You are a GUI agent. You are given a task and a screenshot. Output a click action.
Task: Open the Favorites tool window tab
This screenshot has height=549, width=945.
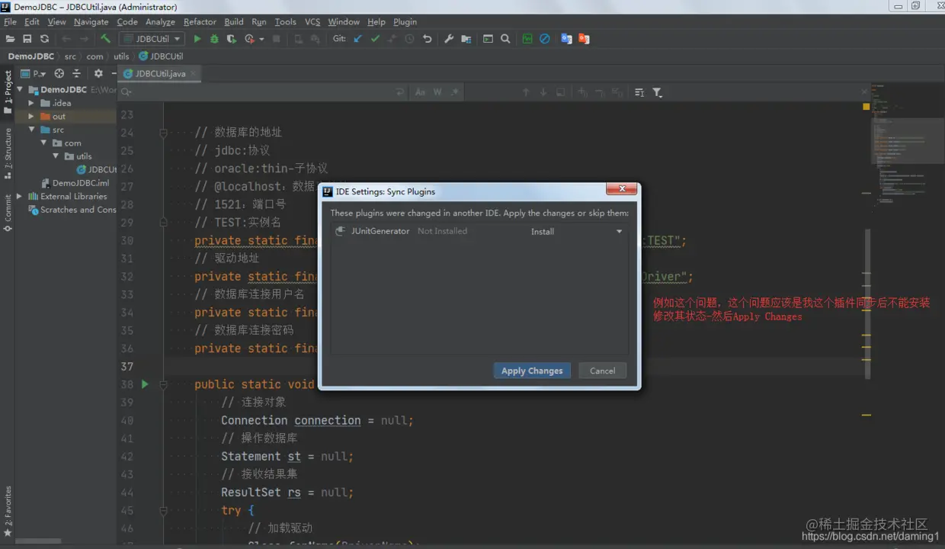click(x=8, y=511)
